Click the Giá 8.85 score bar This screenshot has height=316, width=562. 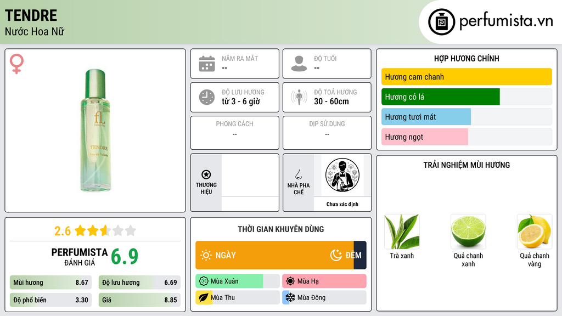tap(139, 300)
